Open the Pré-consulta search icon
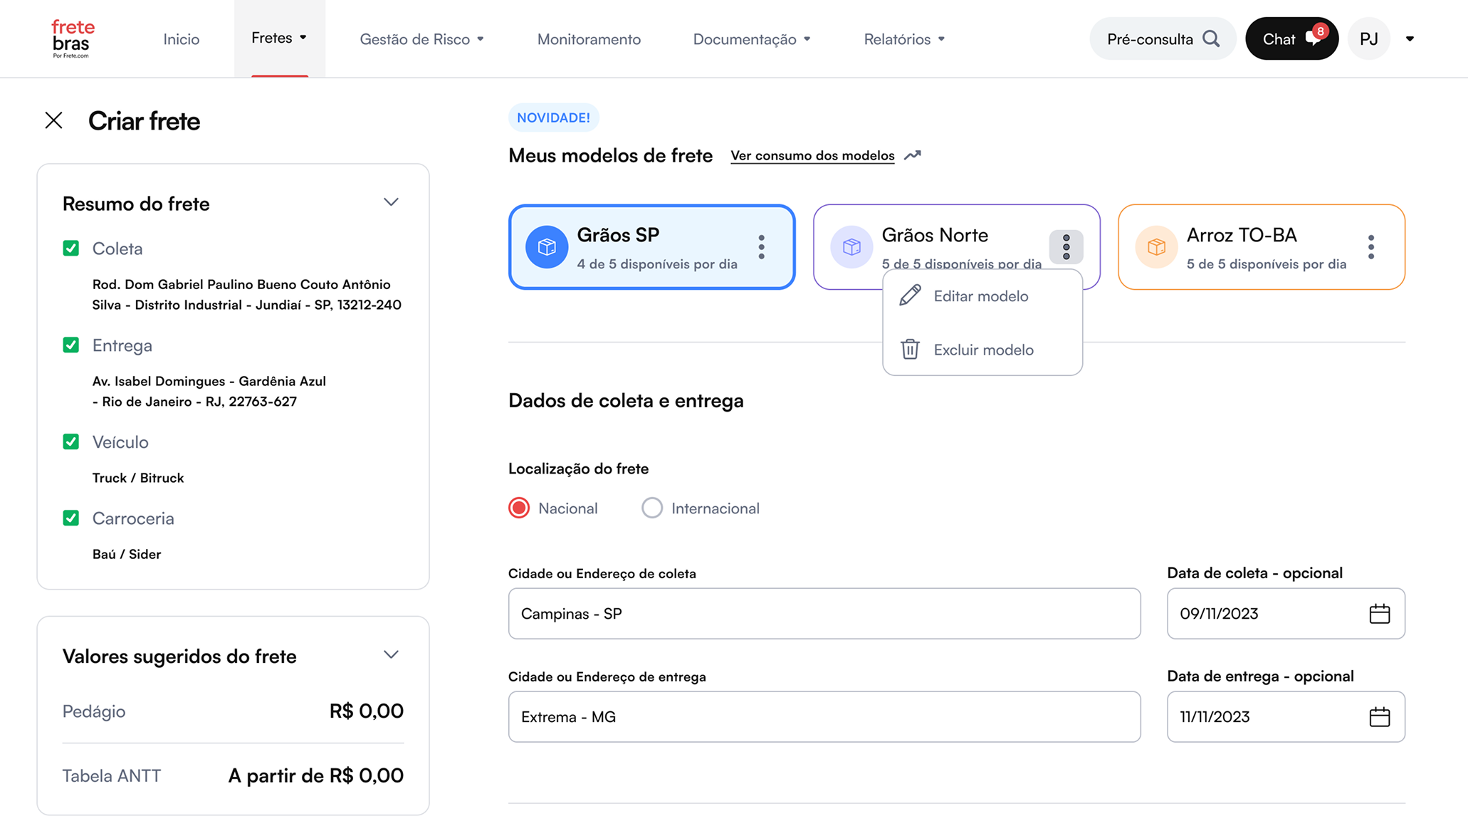The image size is (1468, 826). [x=1212, y=38]
